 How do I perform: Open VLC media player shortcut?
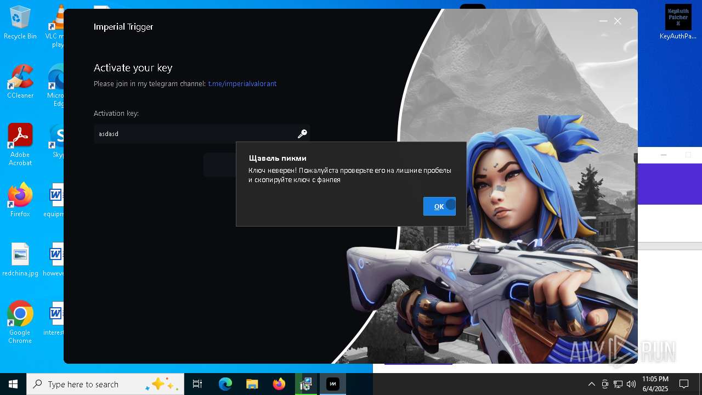coord(56,26)
